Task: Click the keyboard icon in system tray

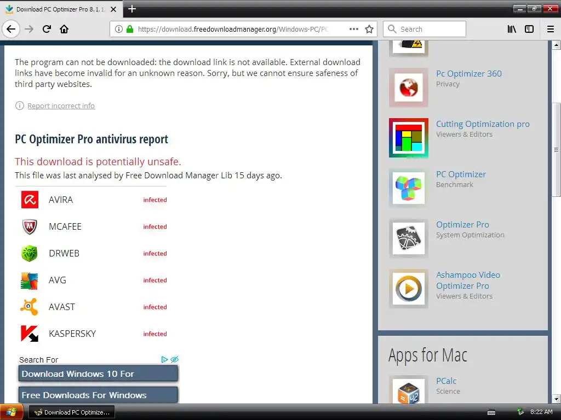Action: click(491, 412)
